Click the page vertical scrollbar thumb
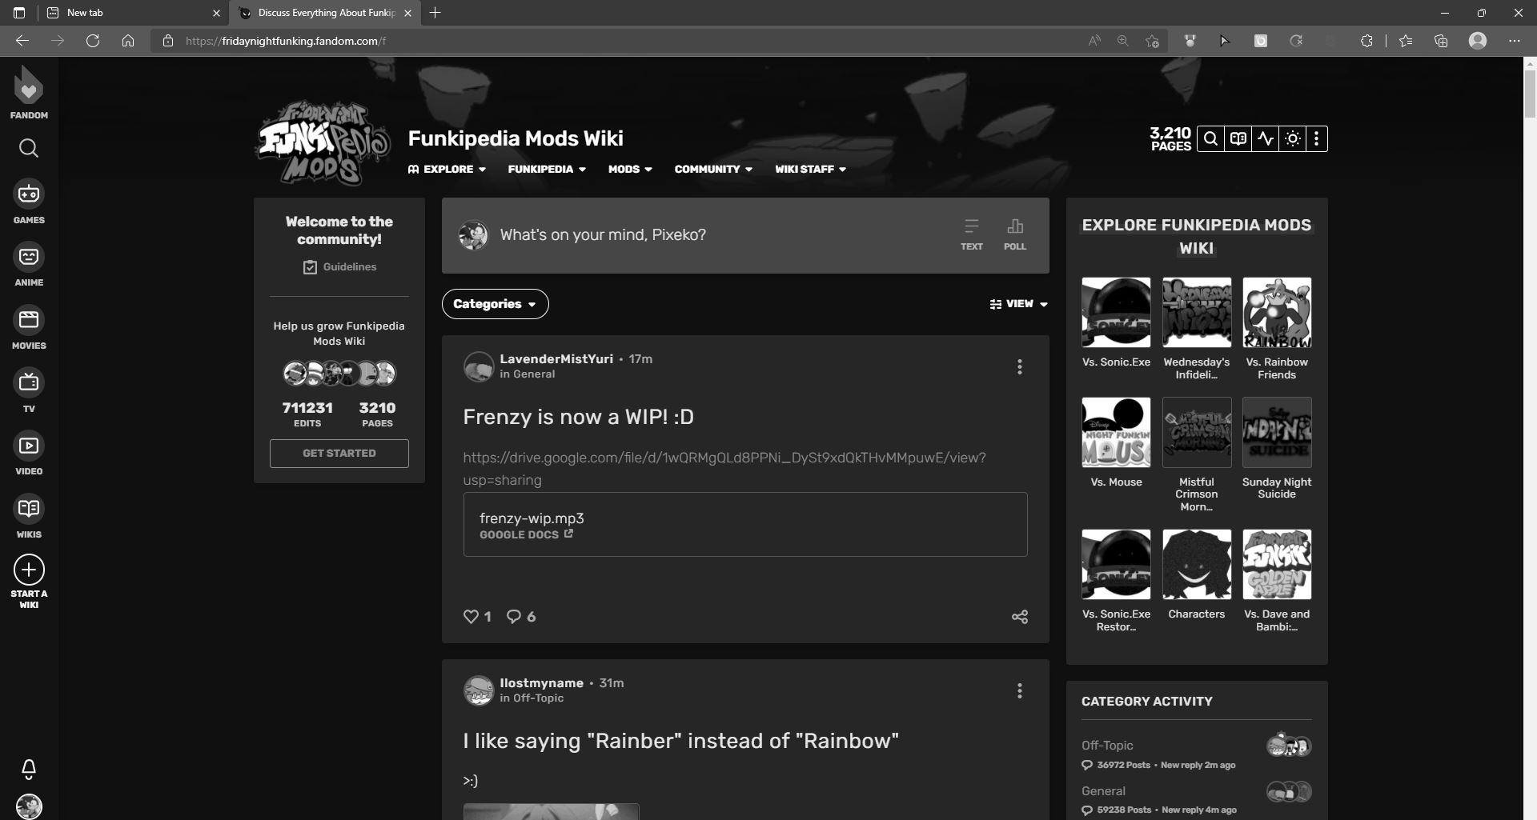Screen dimensions: 1537x820 coord(1530,94)
